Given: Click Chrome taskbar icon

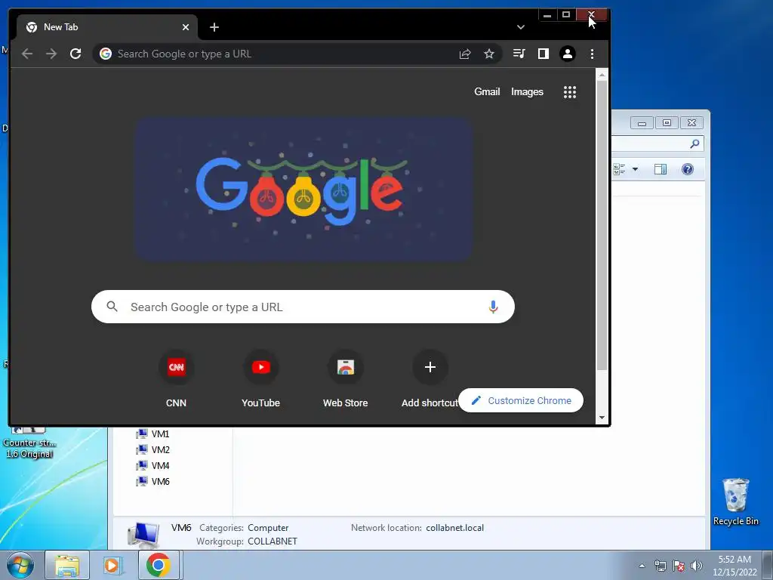Looking at the screenshot, I should point(159,565).
